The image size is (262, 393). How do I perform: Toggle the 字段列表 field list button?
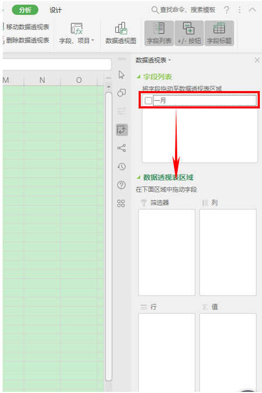pos(159,33)
